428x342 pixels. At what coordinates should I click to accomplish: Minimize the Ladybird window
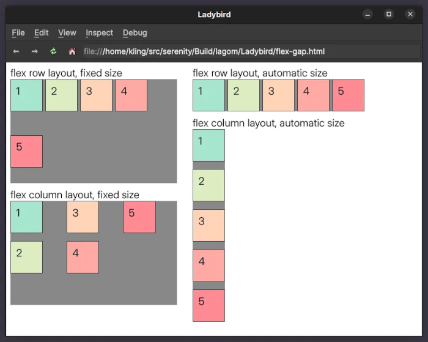[367, 14]
